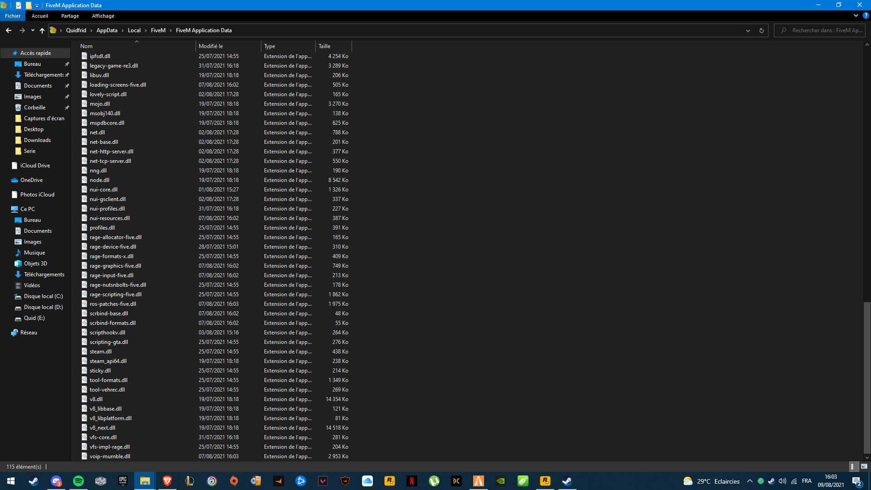The height and width of the screenshot is (490, 871).
Task: Launch Valorant from the taskbar
Action: [x=323, y=481]
